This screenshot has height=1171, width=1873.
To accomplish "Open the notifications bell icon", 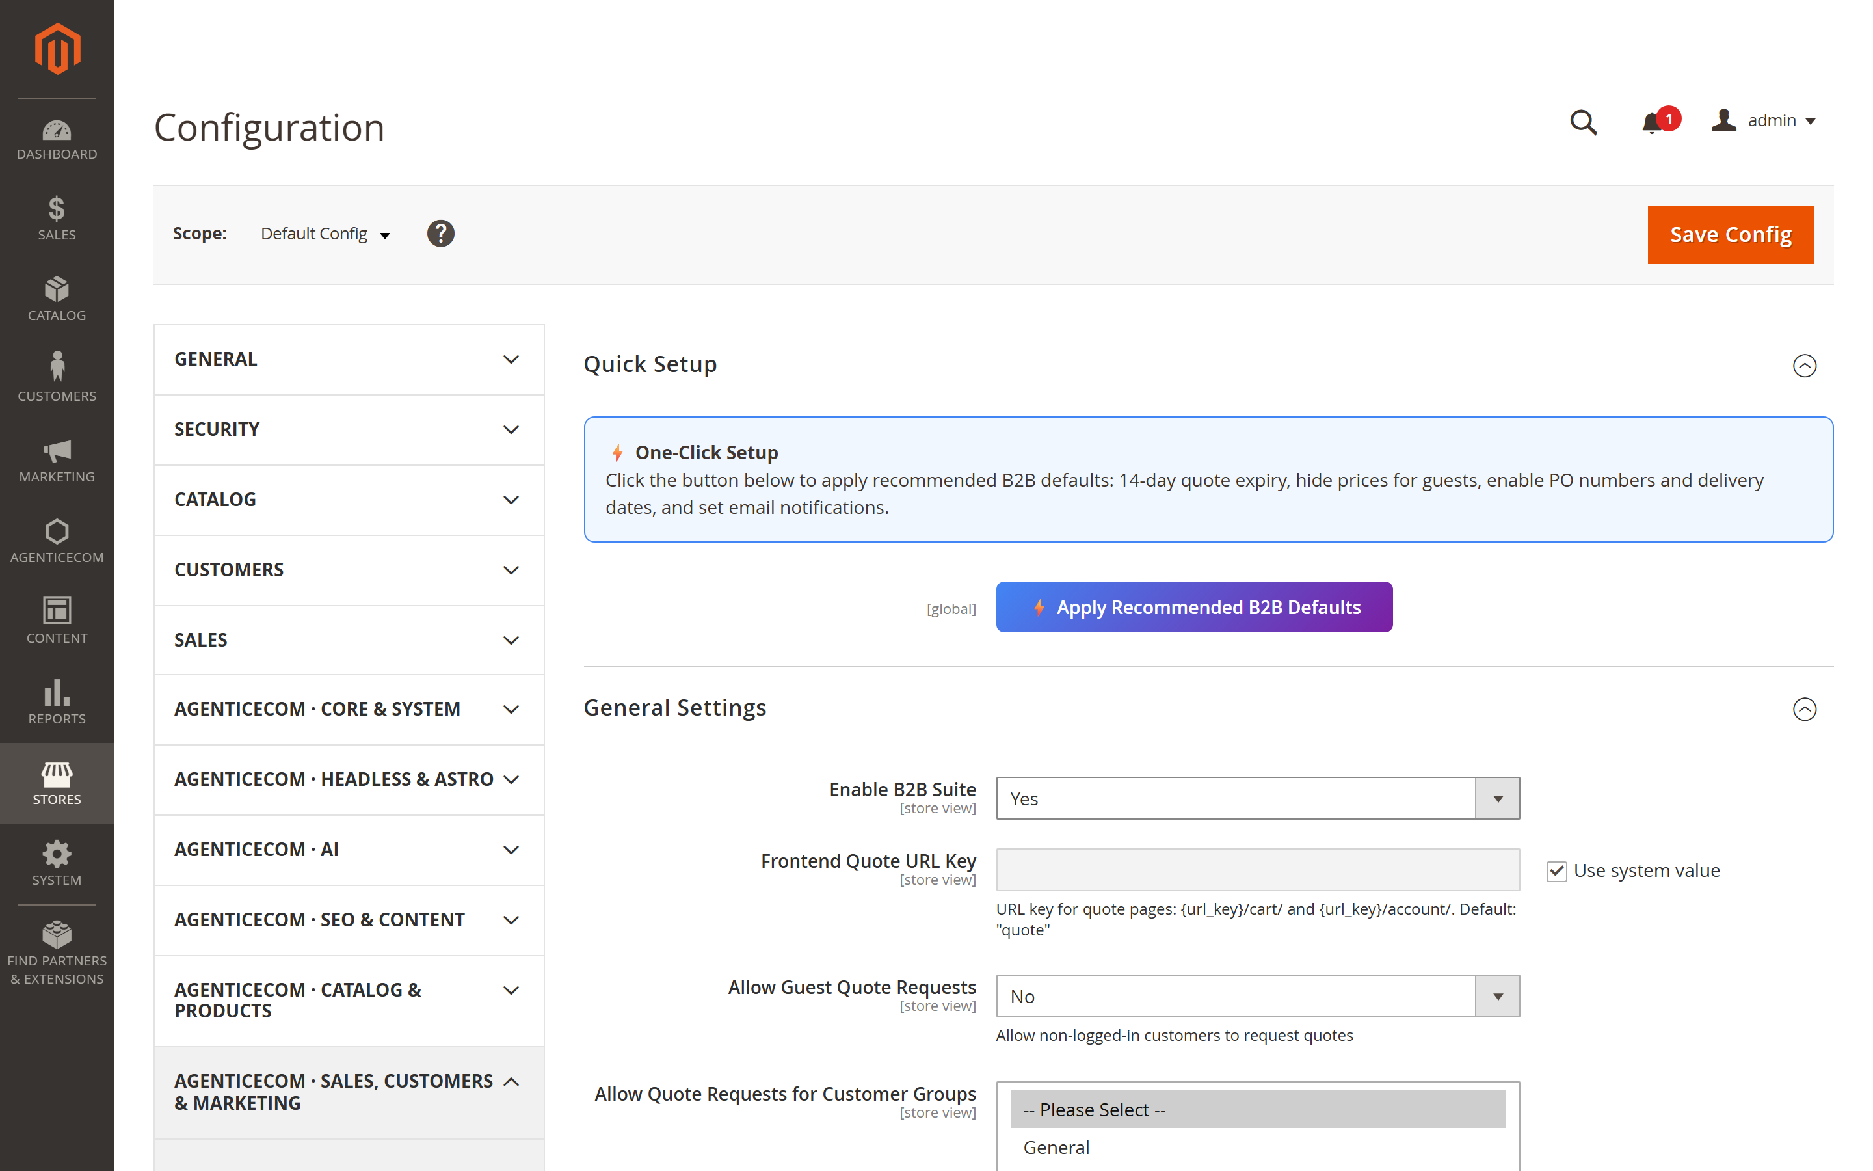I will click(x=1653, y=122).
